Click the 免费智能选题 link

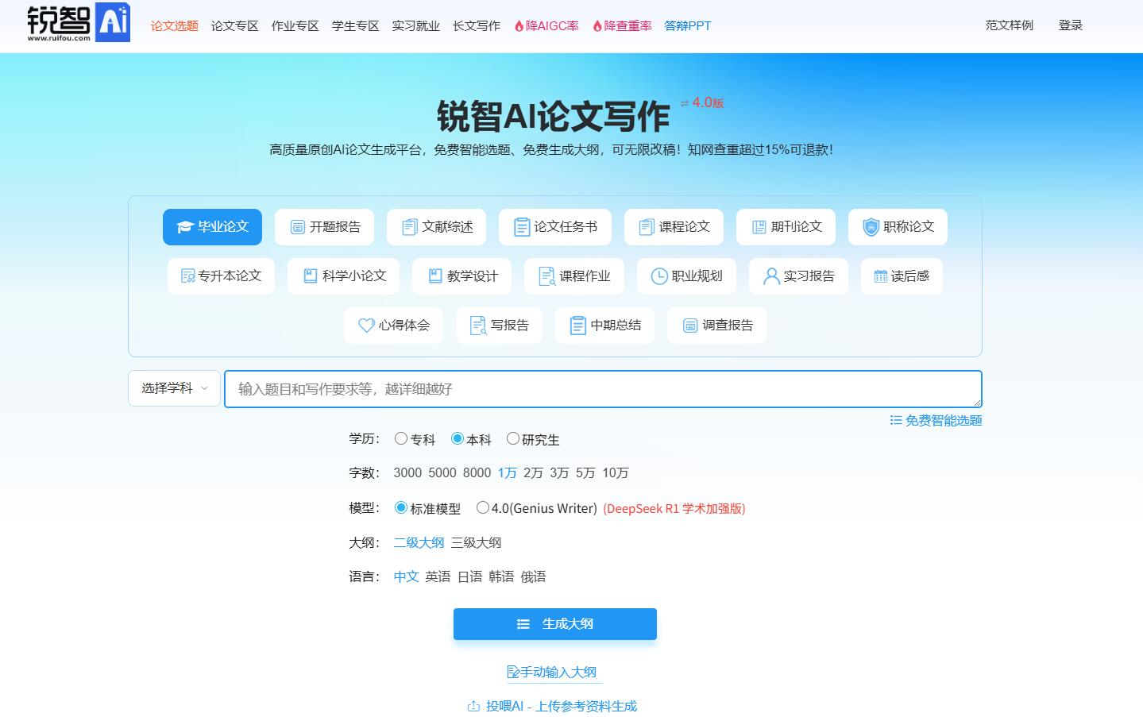tap(944, 420)
